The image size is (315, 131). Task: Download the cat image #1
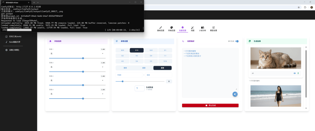tap(298, 73)
